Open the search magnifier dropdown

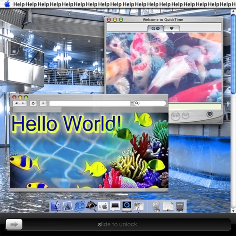[137, 103]
